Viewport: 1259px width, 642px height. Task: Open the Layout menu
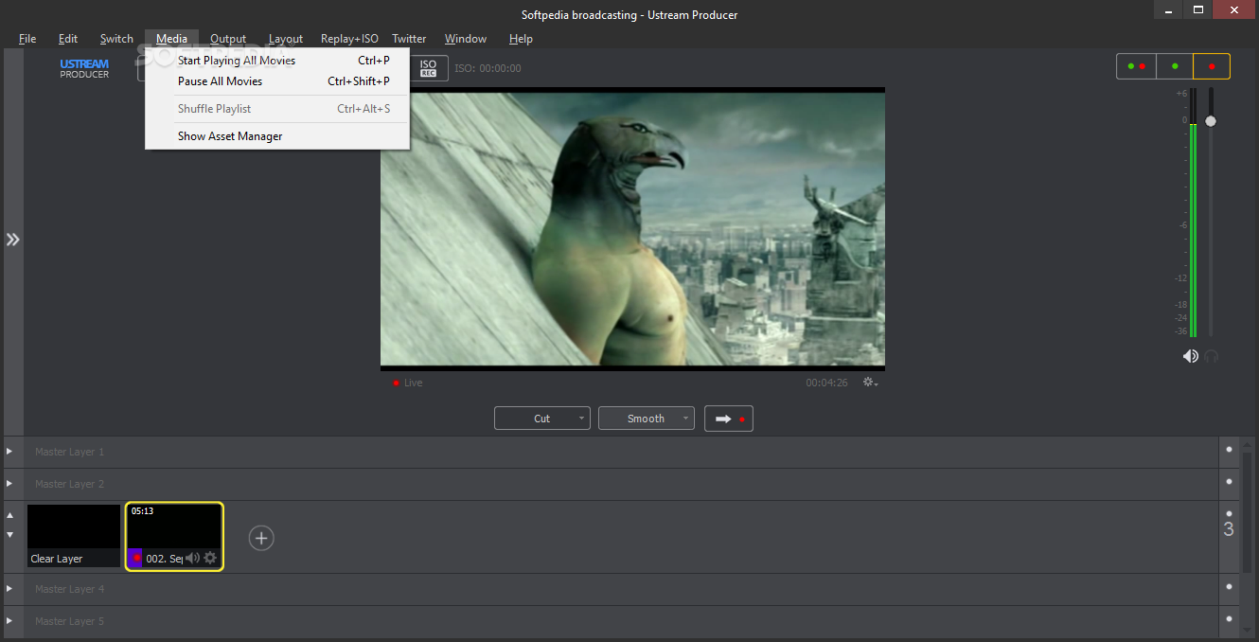pyautogui.click(x=286, y=39)
